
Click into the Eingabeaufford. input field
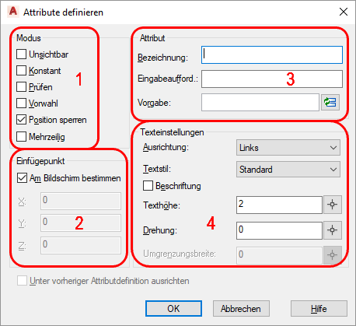tap(272, 79)
